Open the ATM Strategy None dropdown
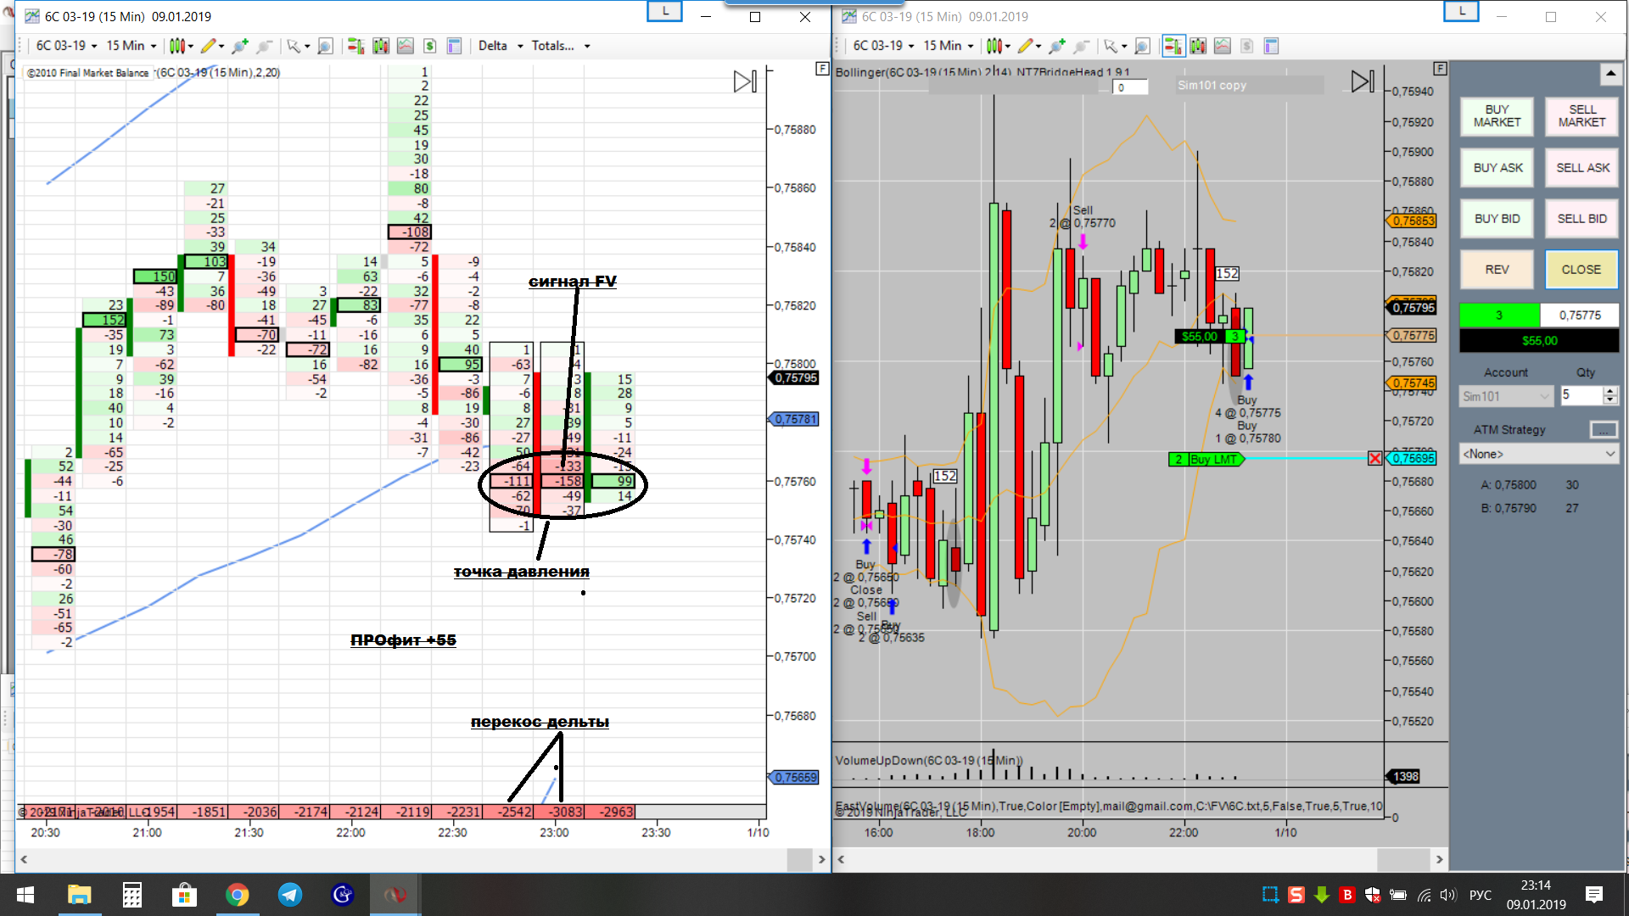Viewport: 1629px width, 916px height. tap(1537, 455)
